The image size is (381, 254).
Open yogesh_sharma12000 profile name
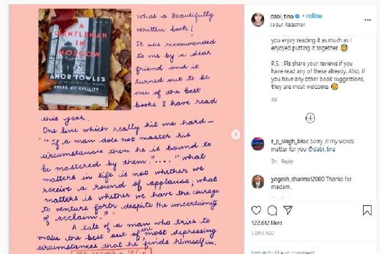click(x=298, y=179)
